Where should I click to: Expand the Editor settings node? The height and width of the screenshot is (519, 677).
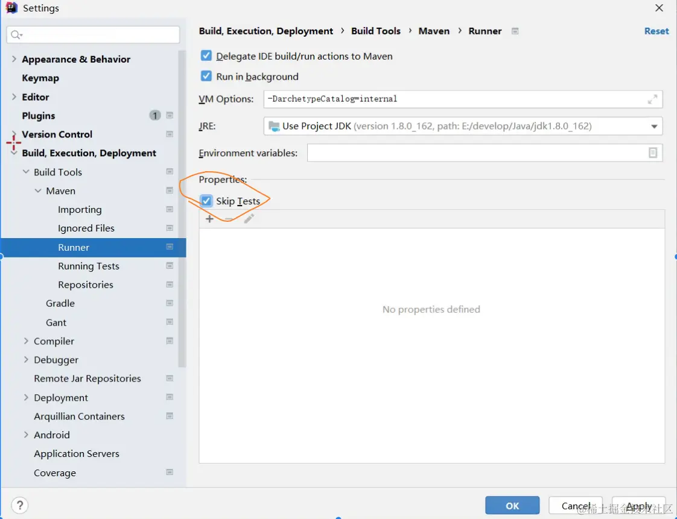click(14, 96)
